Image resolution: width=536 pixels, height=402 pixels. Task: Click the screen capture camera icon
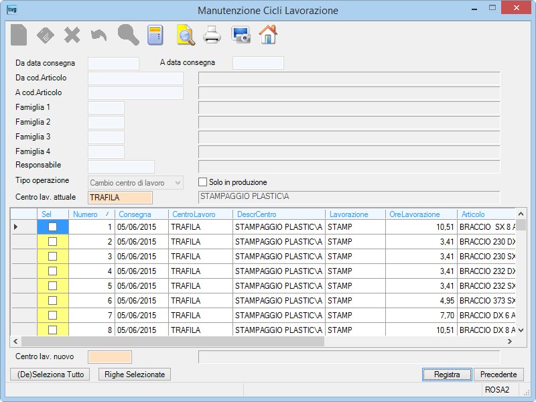(241, 35)
